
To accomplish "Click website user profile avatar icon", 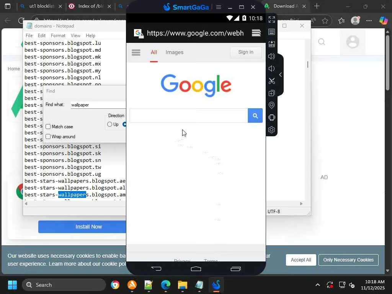I will point(353,42).
